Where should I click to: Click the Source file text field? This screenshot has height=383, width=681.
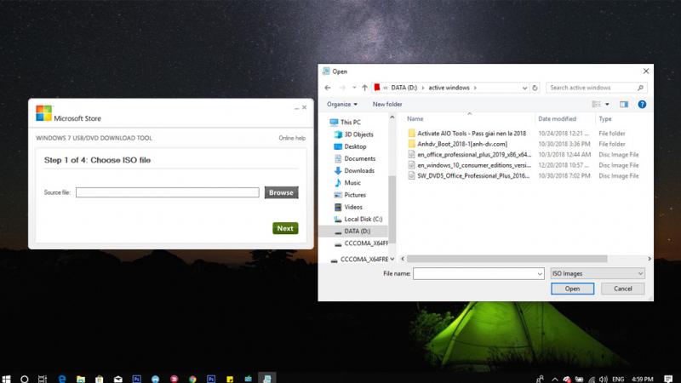click(167, 192)
